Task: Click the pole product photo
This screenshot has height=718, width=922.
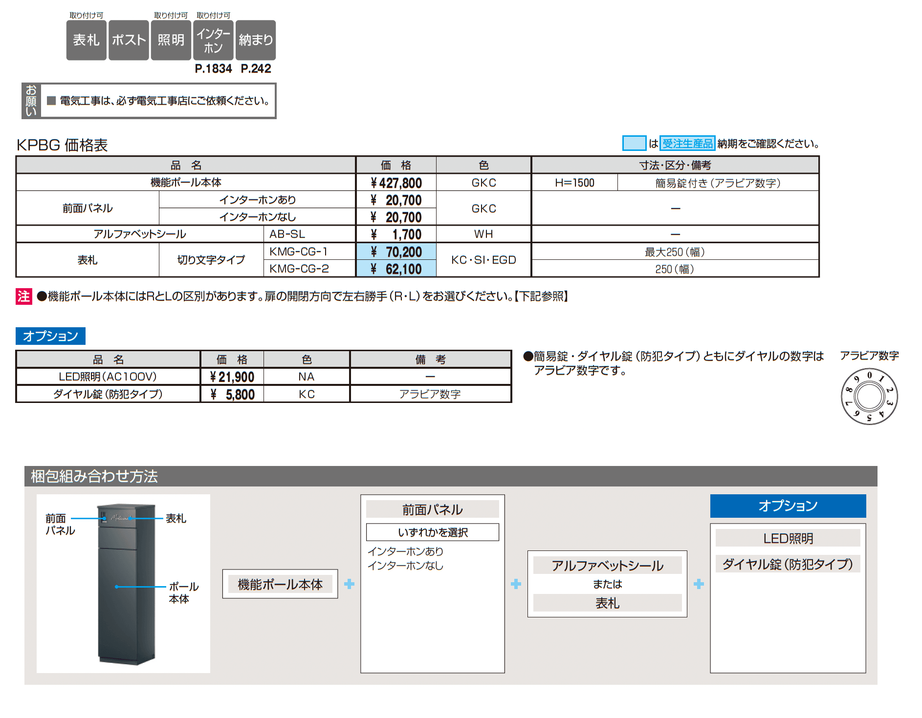Action: click(126, 584)
